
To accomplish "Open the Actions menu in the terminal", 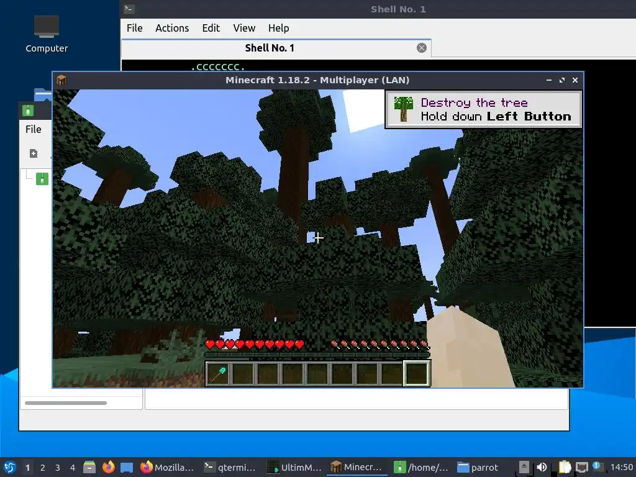I will pyautogui.click(x=172, y=28).
